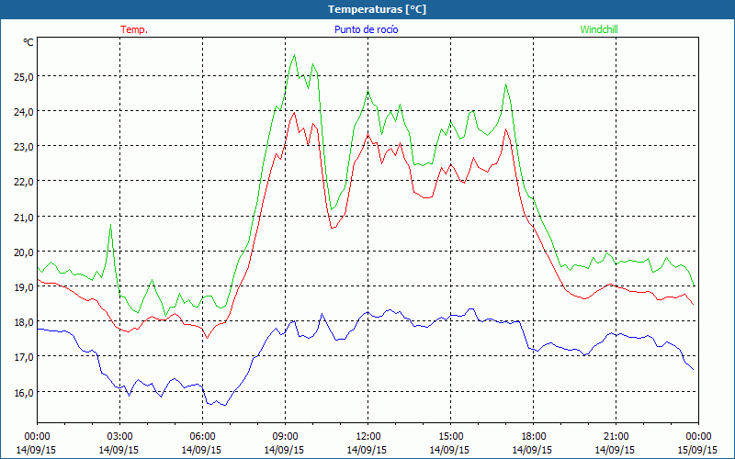Click the '18,0' y-axis value
The height and width of the screenshot is (459, 735).
click(x=24, y=322)
